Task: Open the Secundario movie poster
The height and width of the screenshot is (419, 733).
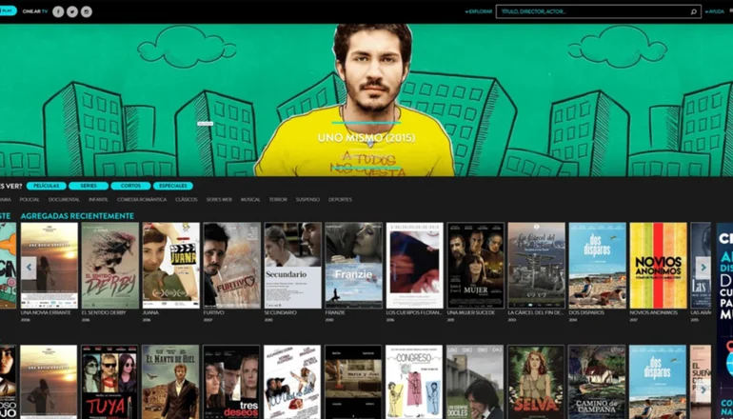Action: coord(292,265)
